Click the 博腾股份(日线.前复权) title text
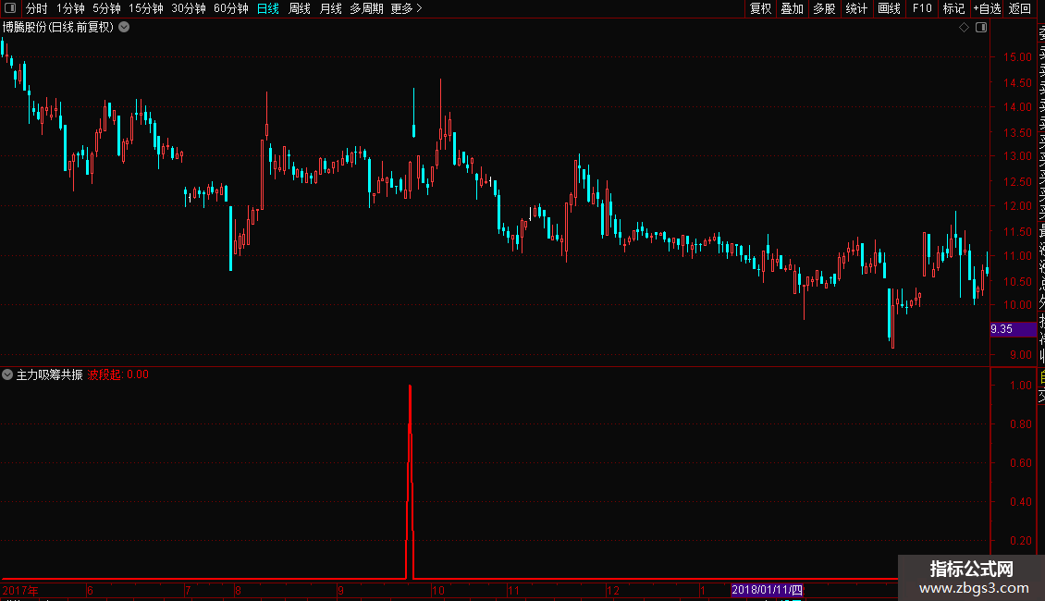Screen dimensions: 1045x601 coord(58,28)
